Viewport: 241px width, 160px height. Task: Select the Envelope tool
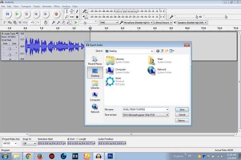pyautogui.click(x=72, y=12)
